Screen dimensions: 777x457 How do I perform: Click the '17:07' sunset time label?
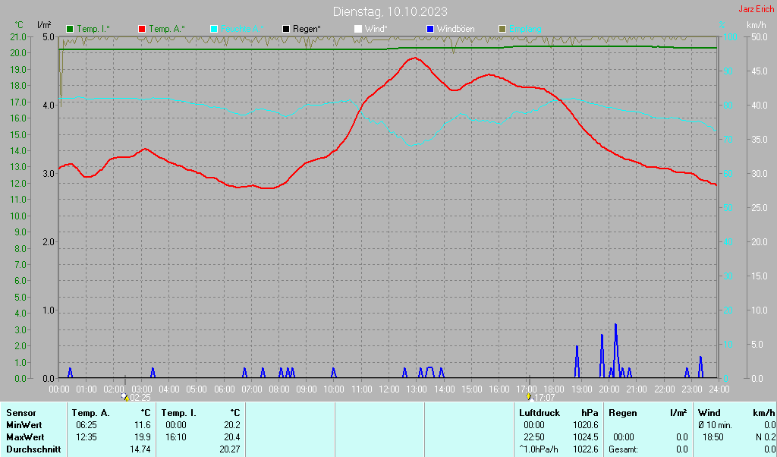[x=544, y=398]
